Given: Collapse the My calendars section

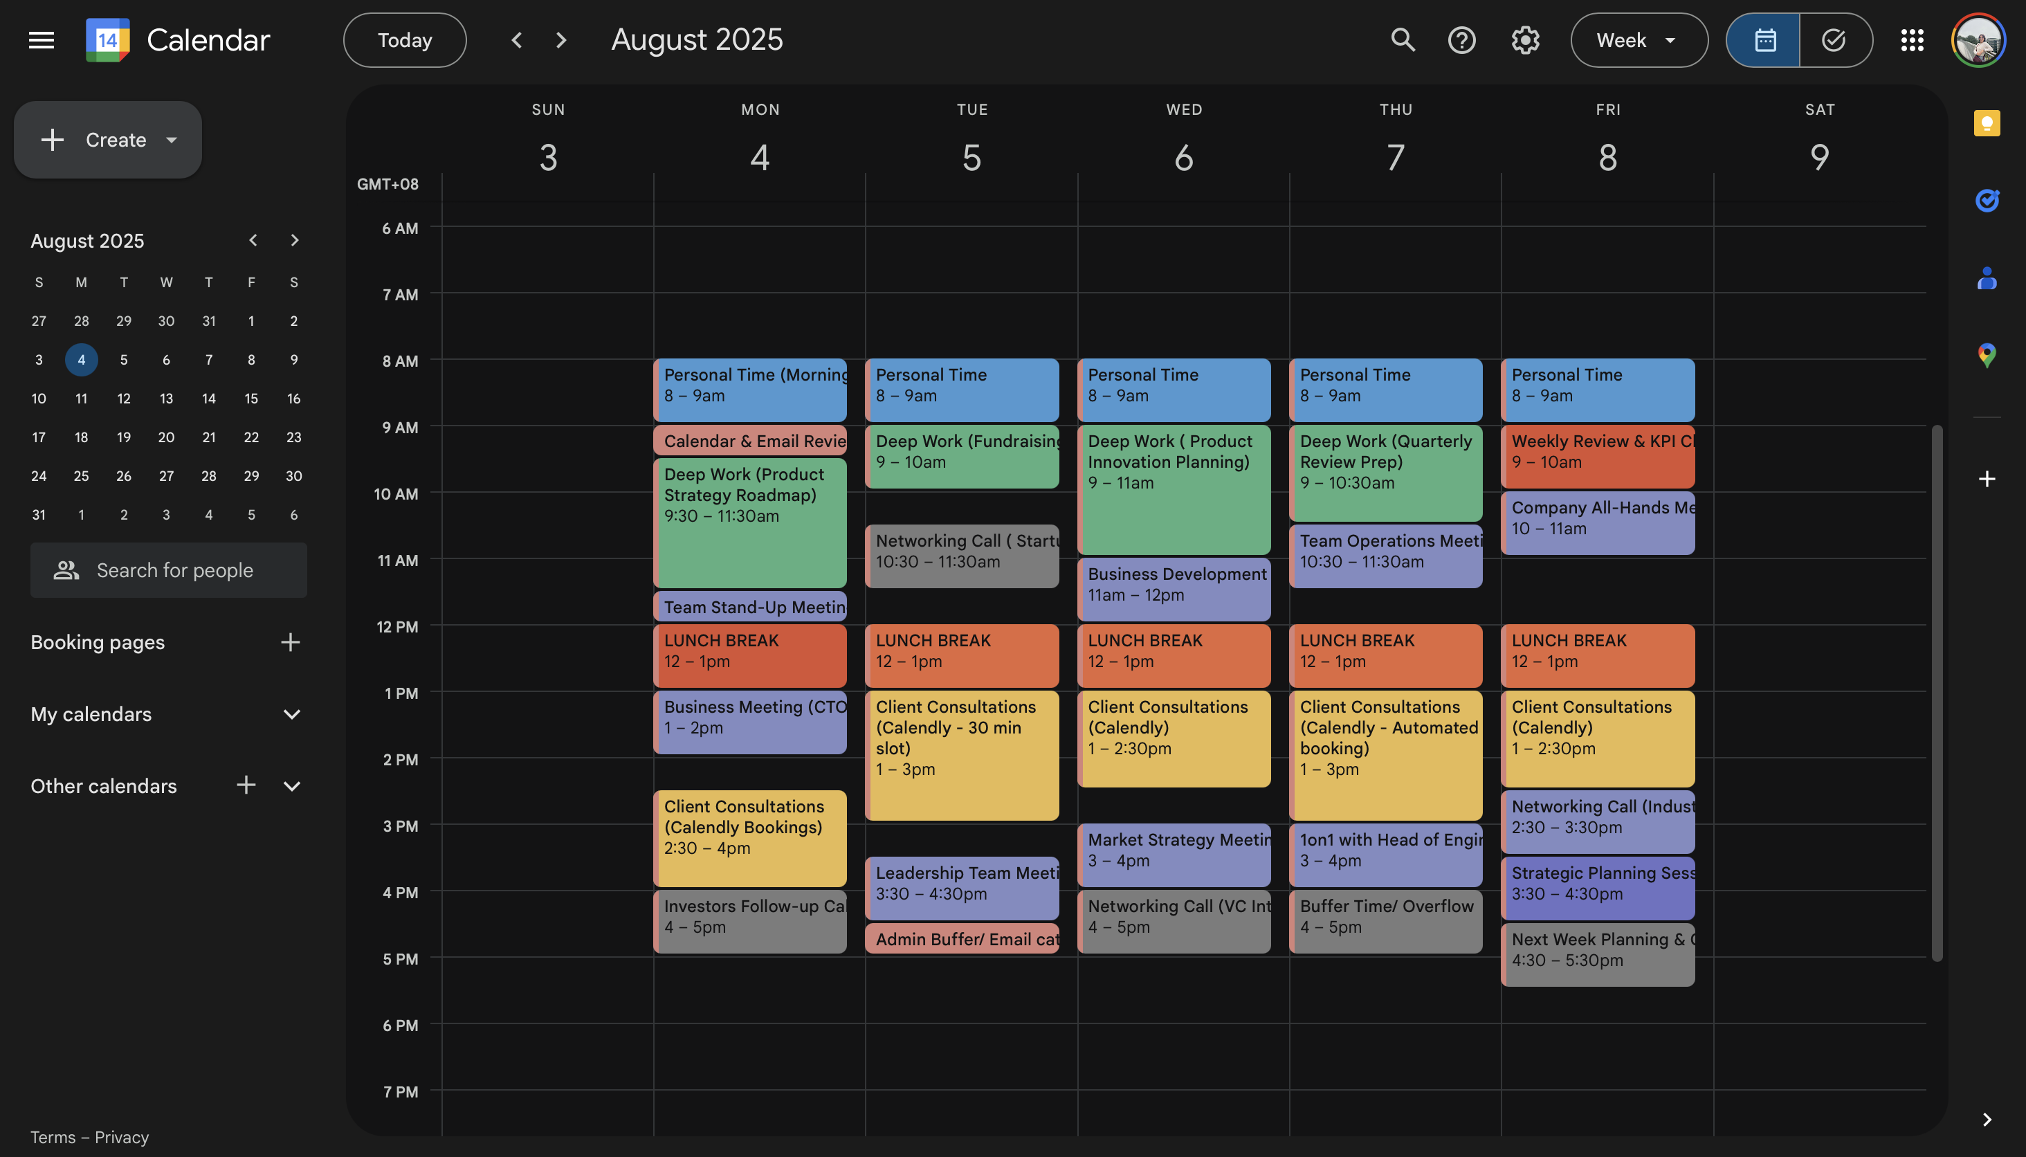Looking at the screenshot, I should tap(291, 713).
